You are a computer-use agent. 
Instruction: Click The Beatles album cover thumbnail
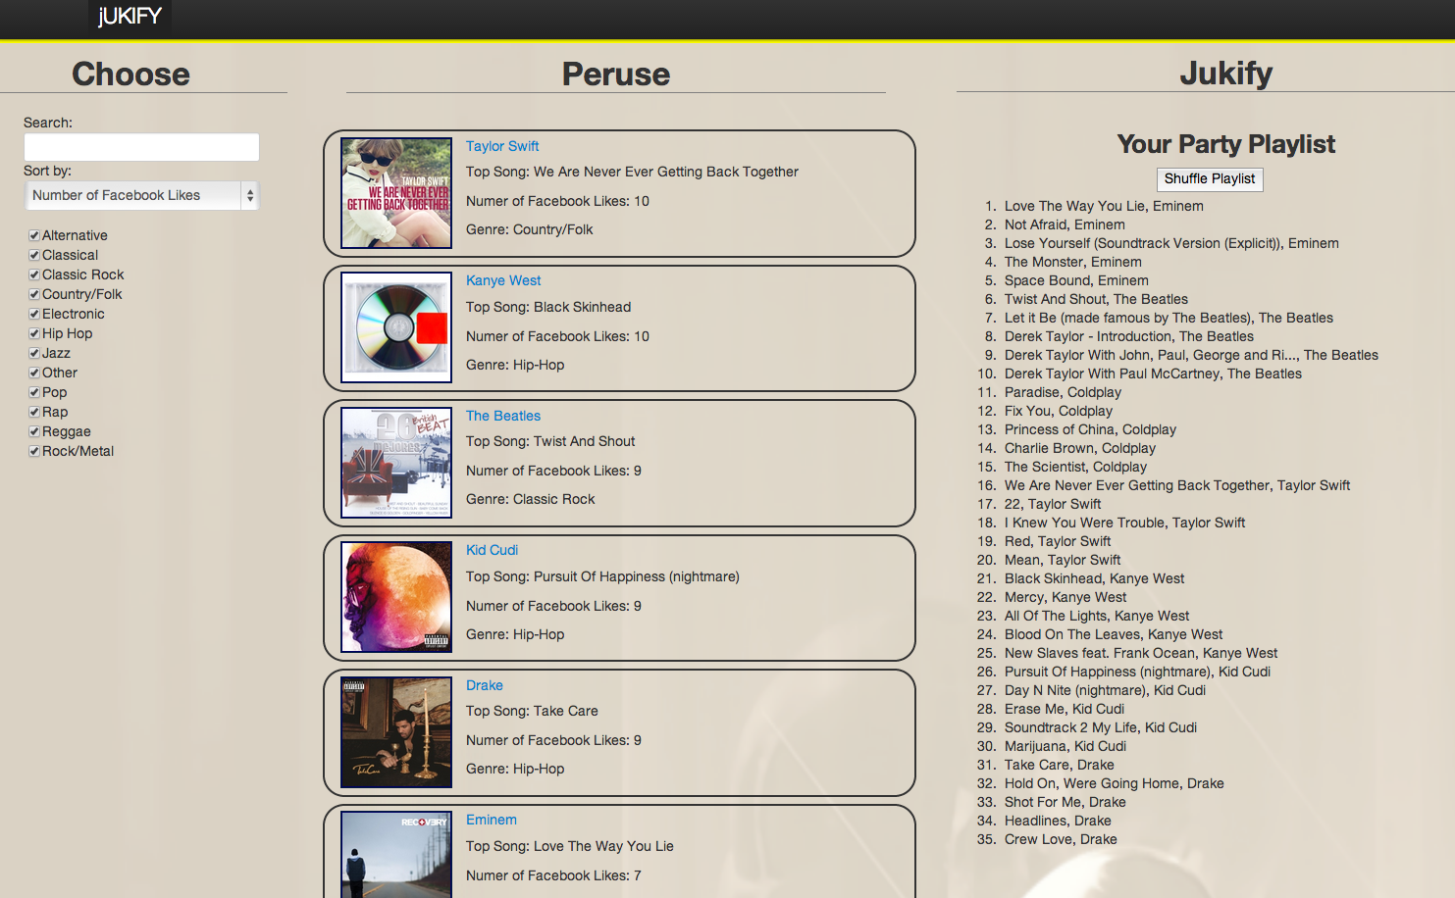(396, 463)
